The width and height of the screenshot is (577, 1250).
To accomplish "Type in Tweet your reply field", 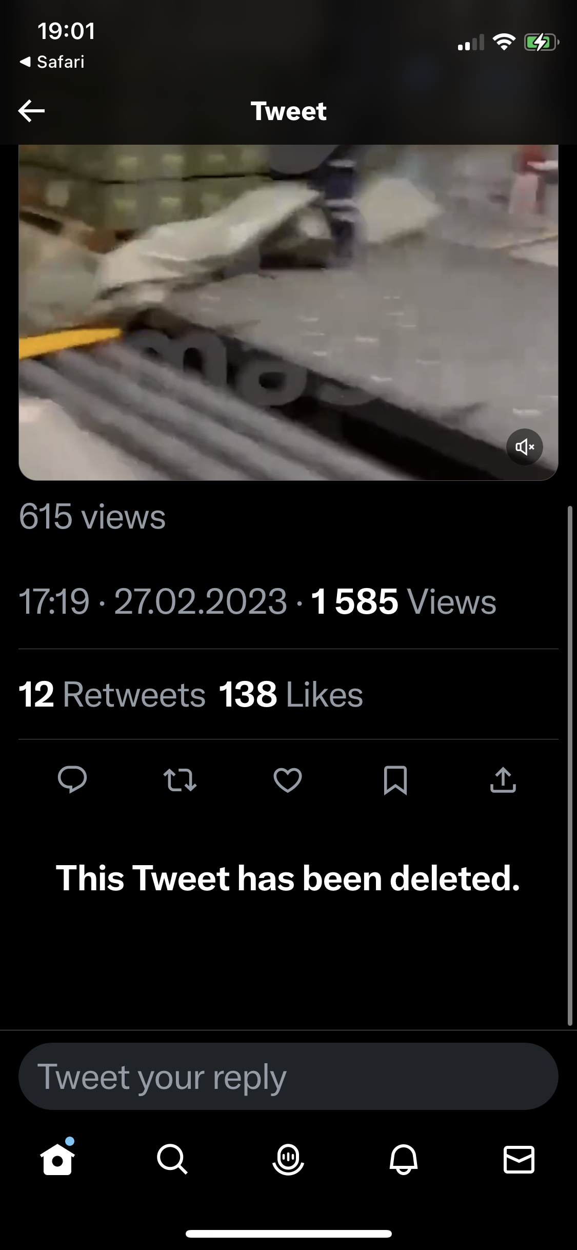I will (288, 1077).
